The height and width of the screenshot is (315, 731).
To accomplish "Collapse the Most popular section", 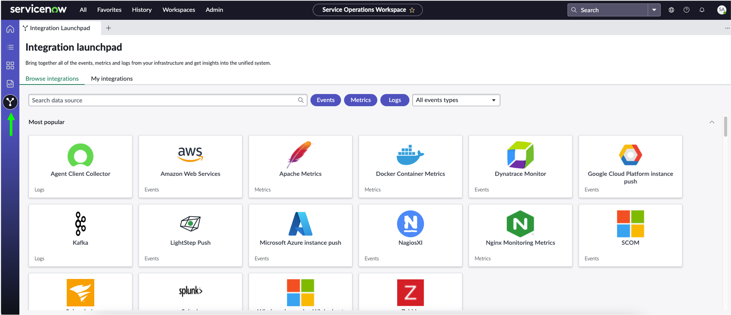I will [712, 122].
